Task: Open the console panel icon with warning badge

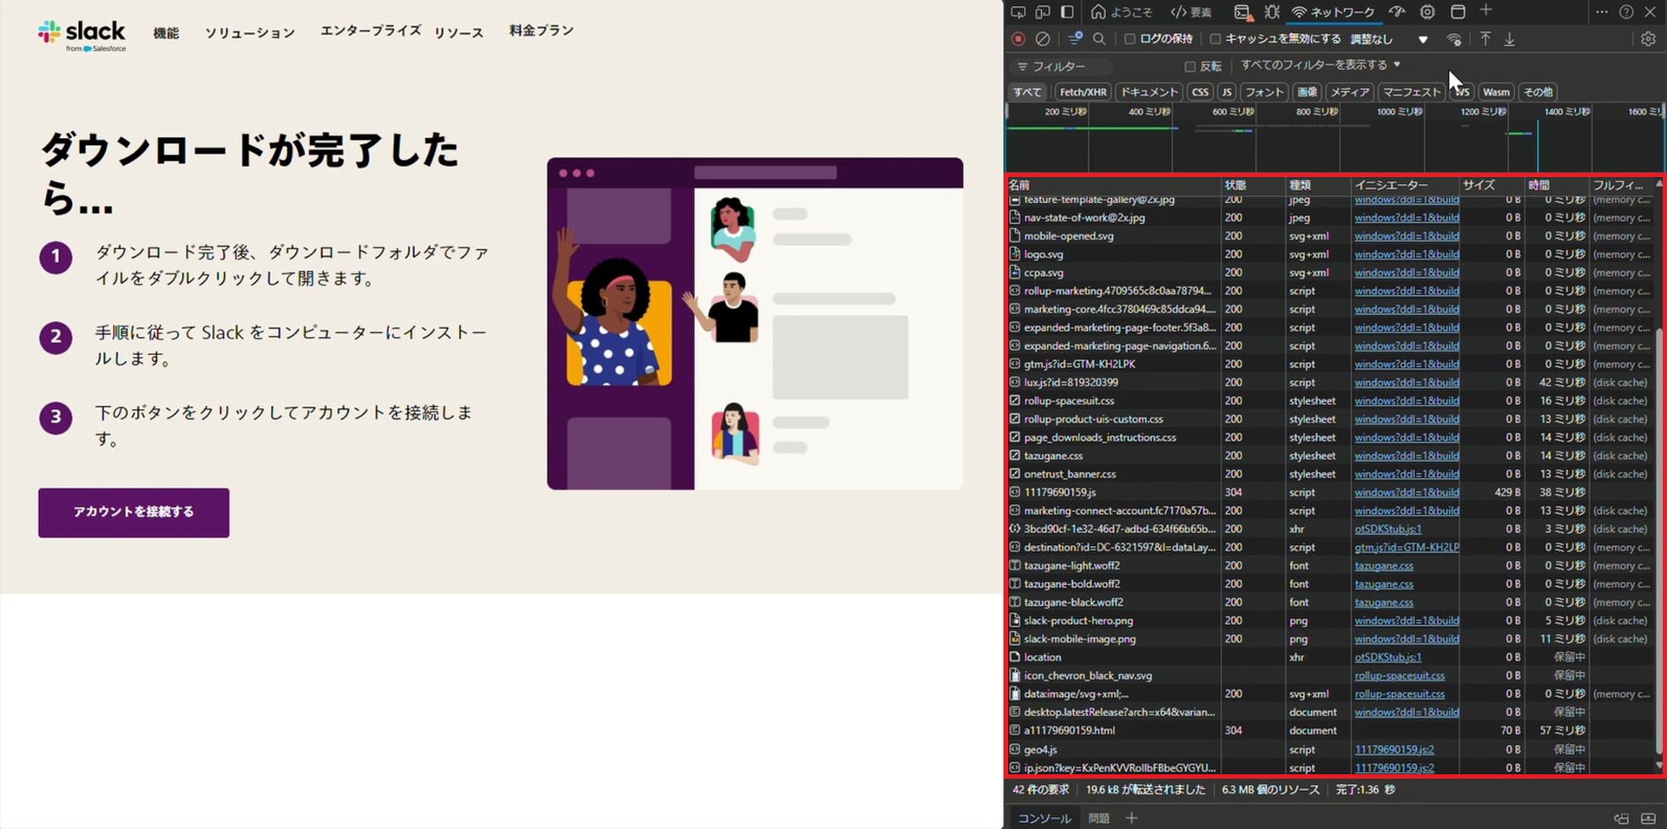Action: click(1242, 12)
